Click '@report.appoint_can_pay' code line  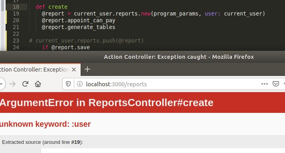78,20
